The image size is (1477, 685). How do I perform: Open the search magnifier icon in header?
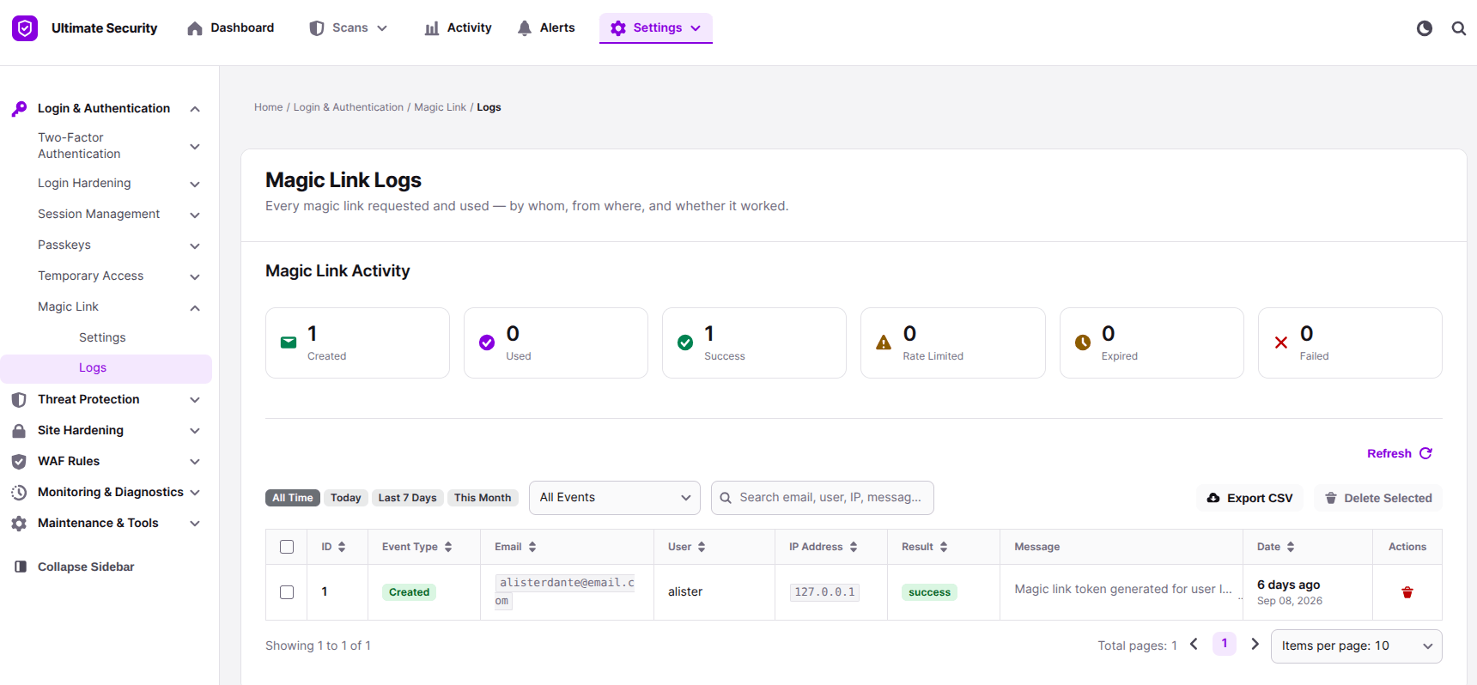pos(1459,28)
